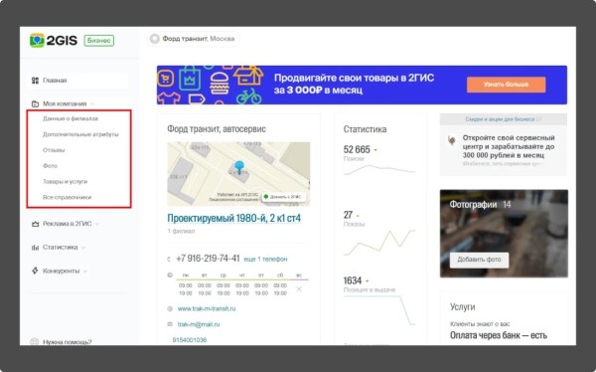Click the 2GIS logo

tap(54, 40)
